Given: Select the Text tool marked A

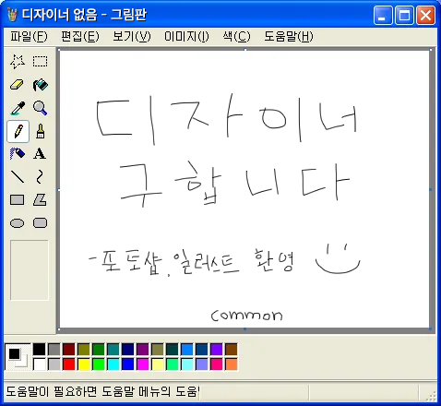Looking at the screenshot, I should click(41, 153).
